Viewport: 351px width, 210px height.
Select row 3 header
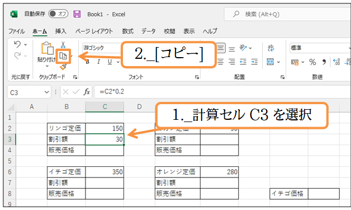pos(10,139)
